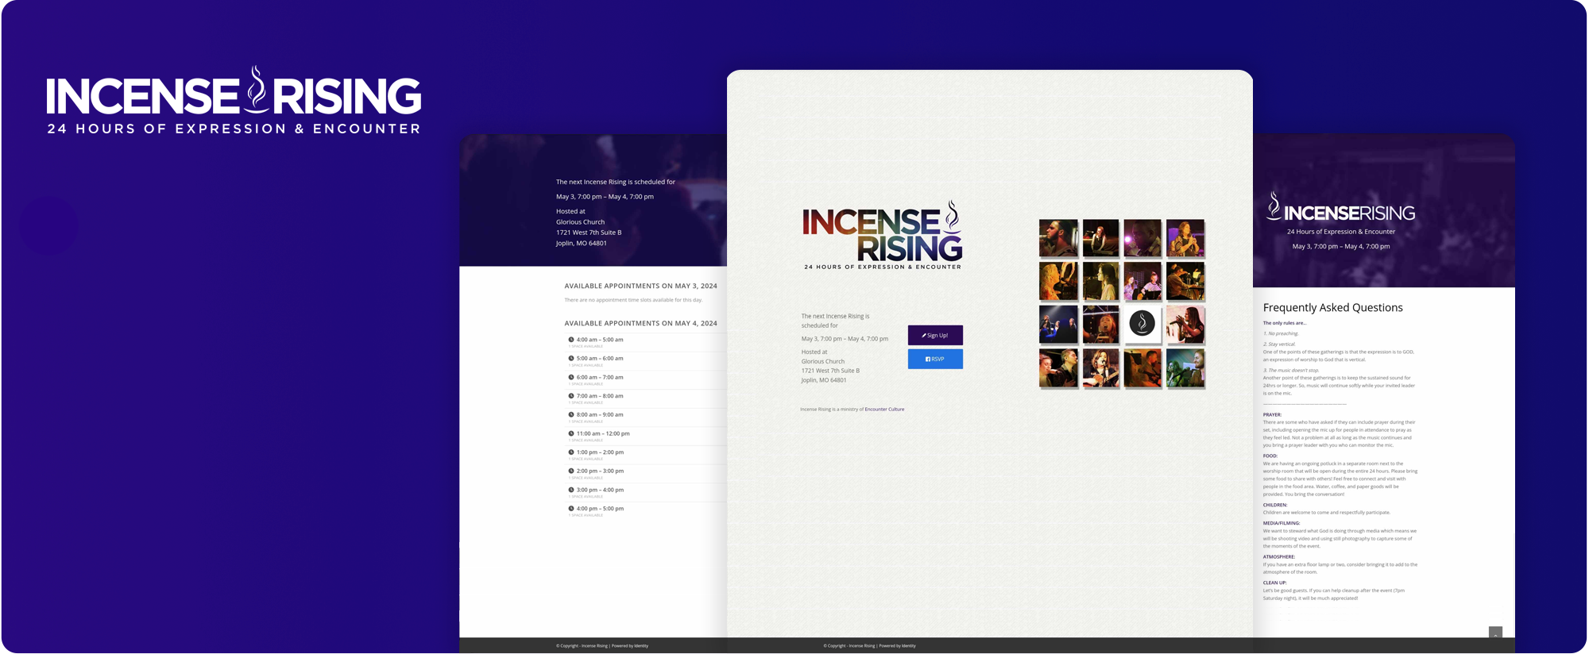Click the "CLEAN UP:" section label in FAQ
Image resolution: width=1589 pixels, height=654 pixels.
coord(1274,583)
